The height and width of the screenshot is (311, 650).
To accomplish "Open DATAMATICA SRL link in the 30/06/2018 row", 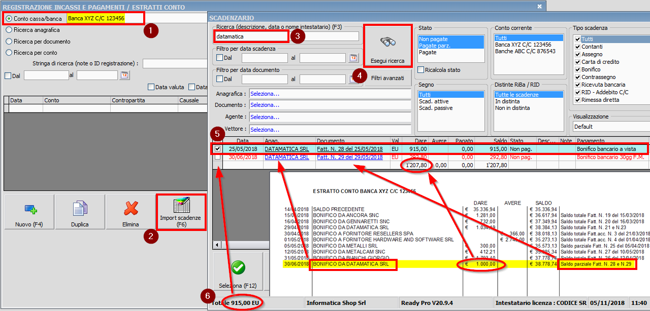I will pos(286,158).
